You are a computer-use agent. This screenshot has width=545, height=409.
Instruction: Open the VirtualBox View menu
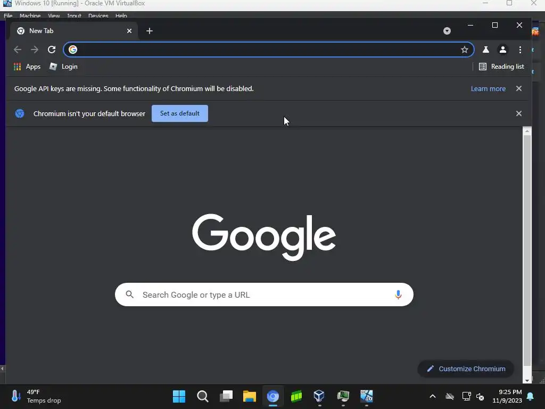coord(54,15)
